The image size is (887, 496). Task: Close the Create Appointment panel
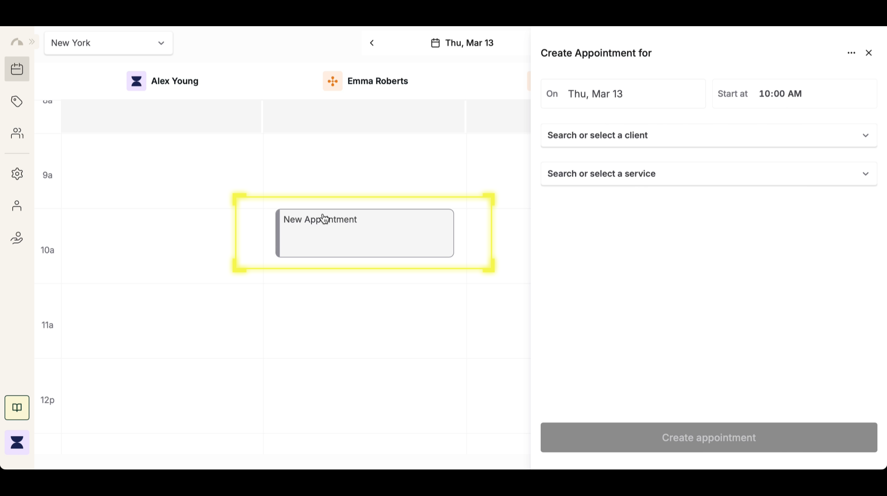pyautogui.click(x=868, y=53)
